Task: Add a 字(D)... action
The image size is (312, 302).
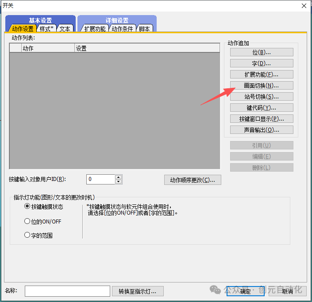Action: click(262, 63)
